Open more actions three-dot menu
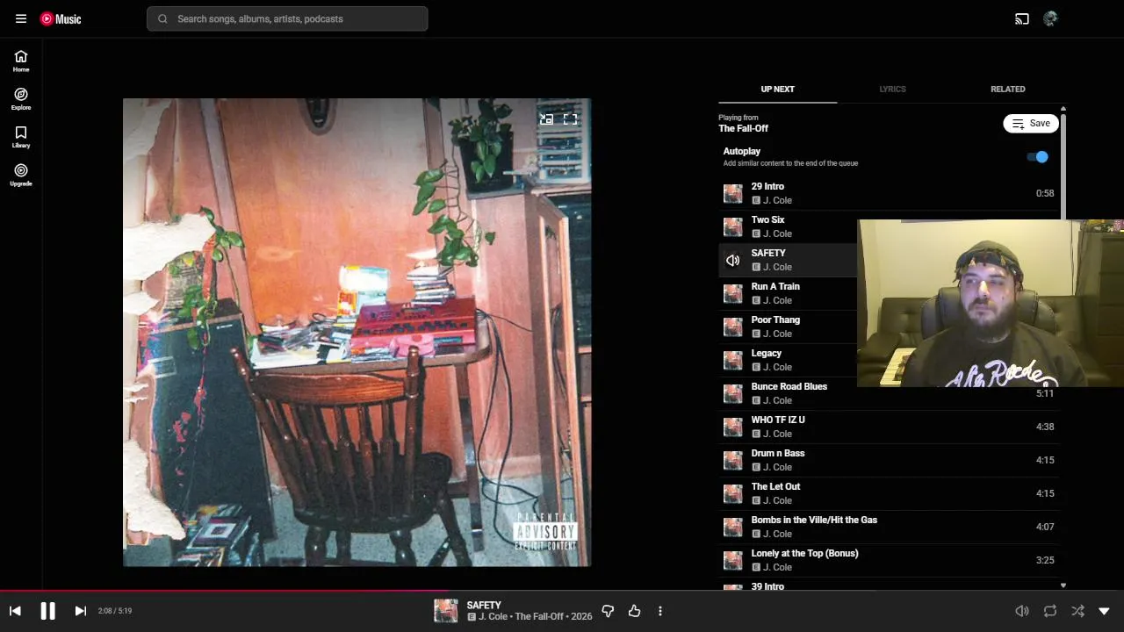 [x=660, y=611]
